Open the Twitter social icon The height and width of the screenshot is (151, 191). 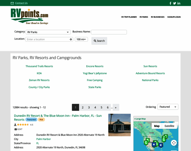175,3
